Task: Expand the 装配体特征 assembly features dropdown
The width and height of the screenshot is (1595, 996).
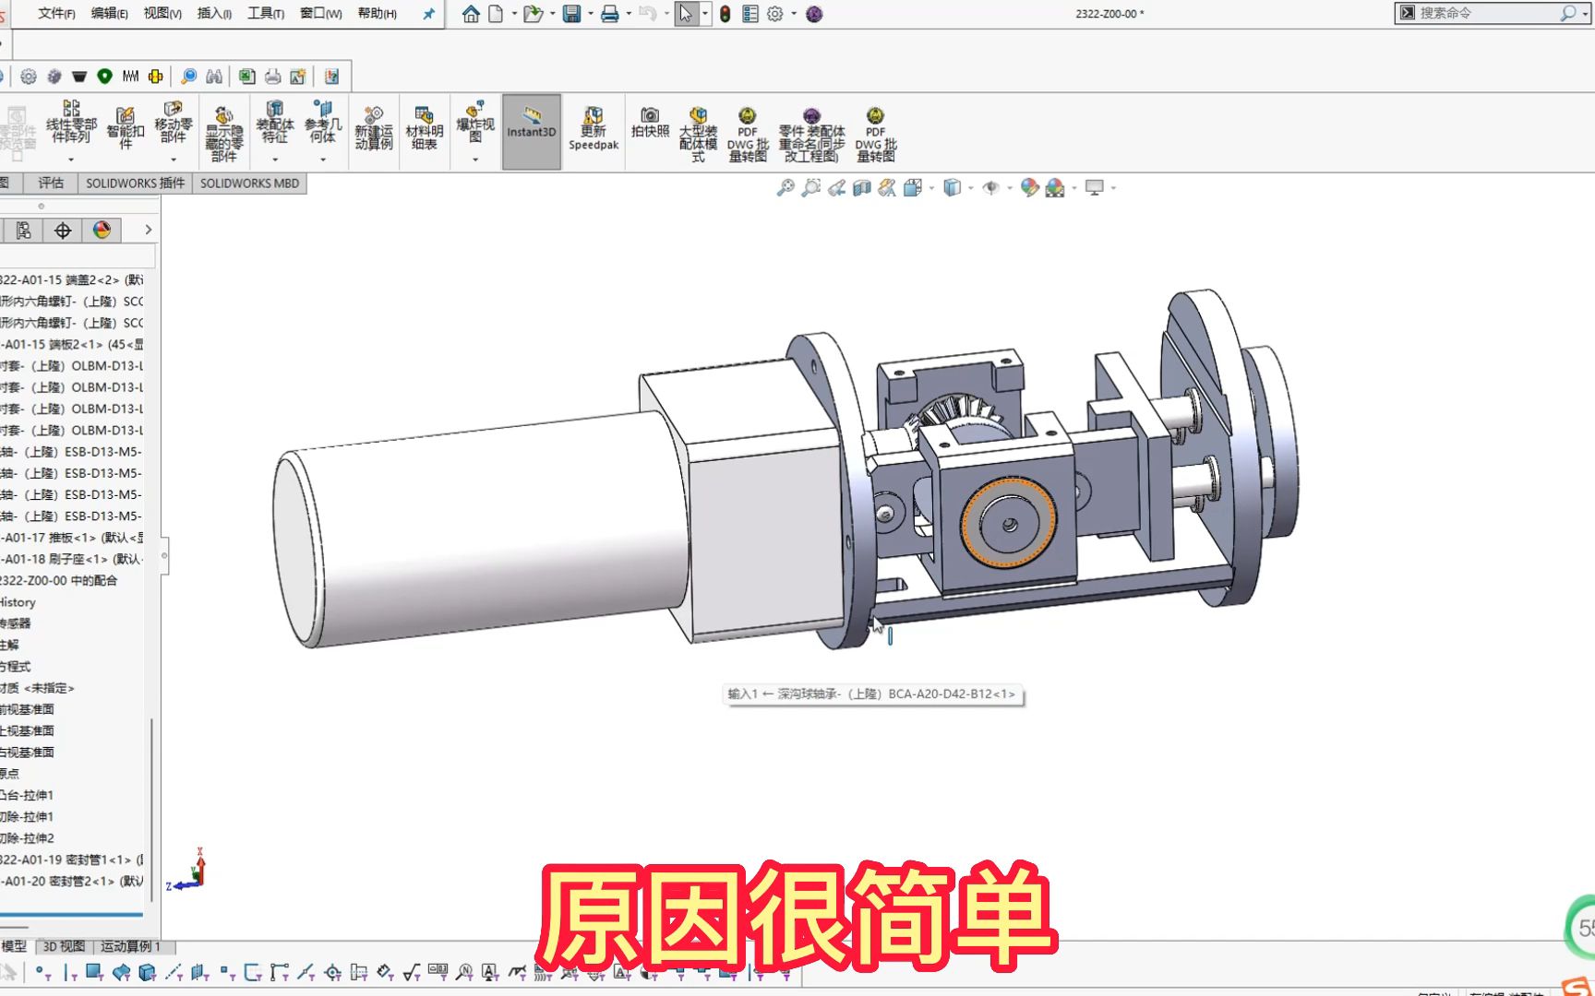Action: point(275,160)
